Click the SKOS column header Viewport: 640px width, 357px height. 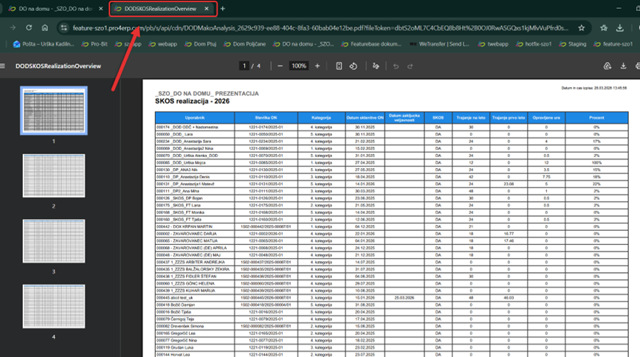[x=438, y=117]
